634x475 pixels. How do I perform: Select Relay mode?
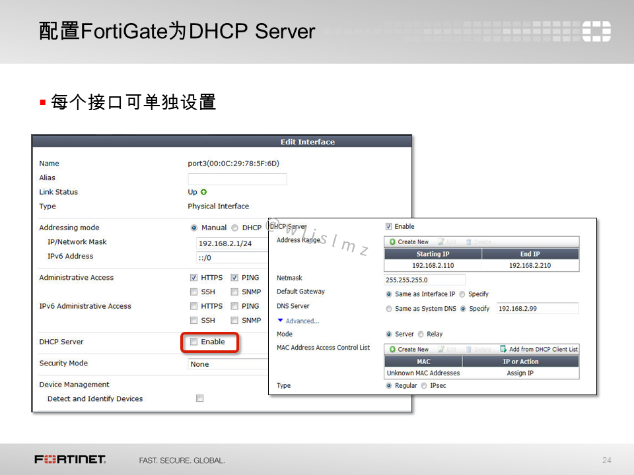coord(421,334)
